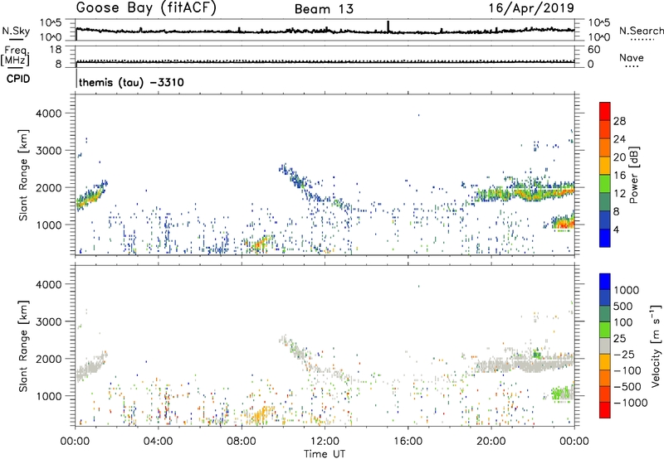Click the Slant Range label of velocity panel
Image resolution: width=664 pixels, height=459 pixels.
[x=23, y=346]
